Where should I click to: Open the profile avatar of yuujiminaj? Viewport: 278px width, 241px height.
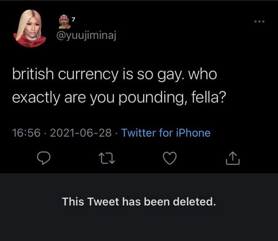30,29
